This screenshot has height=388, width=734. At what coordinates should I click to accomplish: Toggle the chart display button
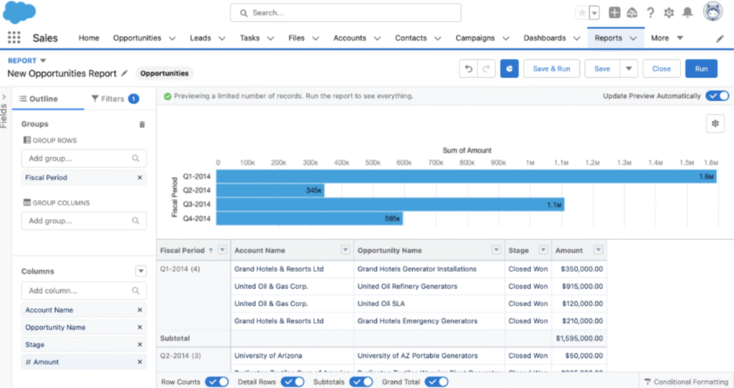click(510, 69)
